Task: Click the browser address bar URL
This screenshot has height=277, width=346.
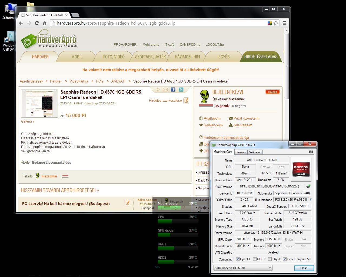Action: (x=116, y=23)
